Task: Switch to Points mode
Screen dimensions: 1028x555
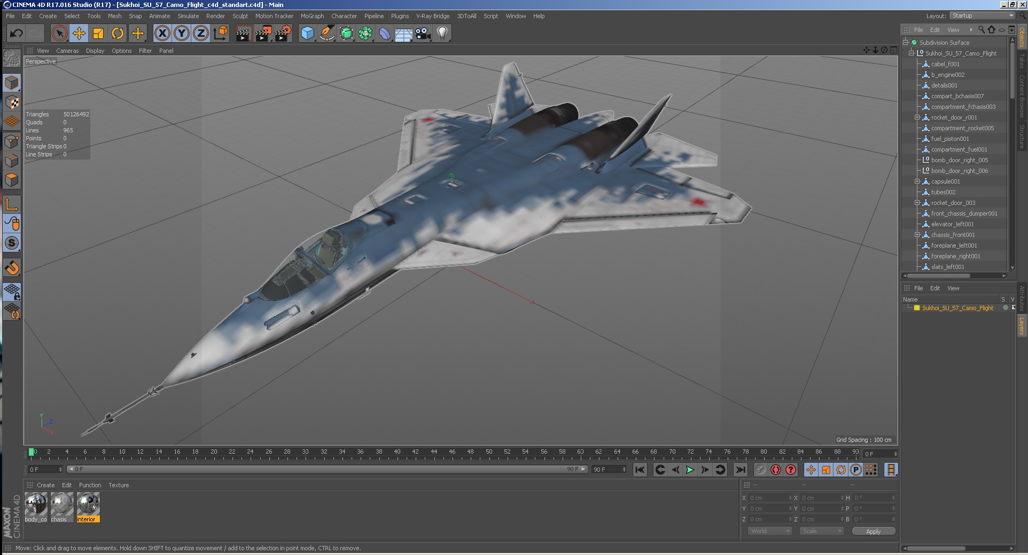Action: (x=12, y=141)
